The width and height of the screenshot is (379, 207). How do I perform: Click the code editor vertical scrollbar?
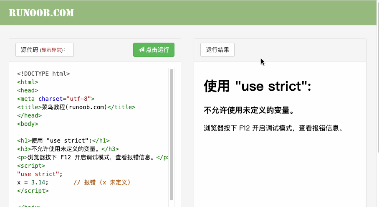tap(171, 134)
